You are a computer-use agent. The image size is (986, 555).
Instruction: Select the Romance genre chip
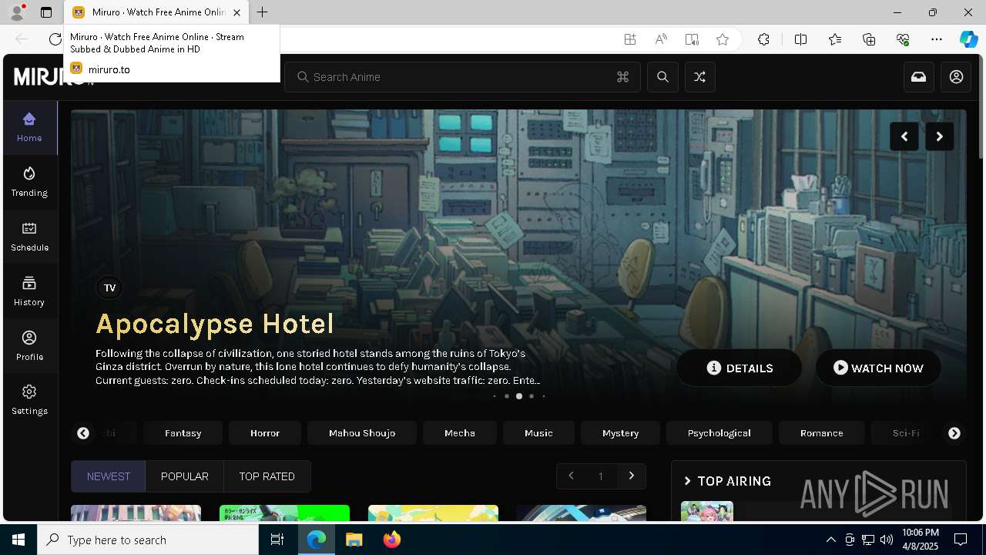tap(822, 433)
